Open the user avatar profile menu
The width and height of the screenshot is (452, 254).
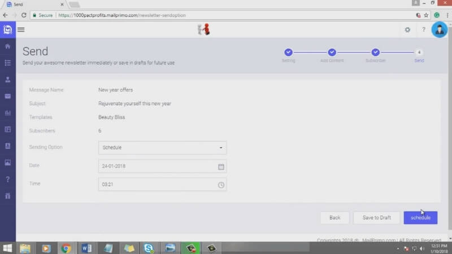click(x=440, y=29)
